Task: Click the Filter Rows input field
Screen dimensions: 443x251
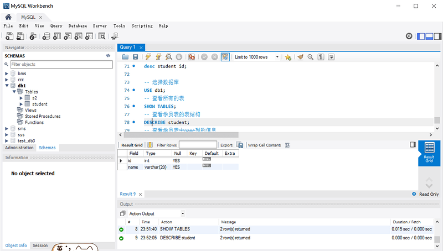Action: click(x=198, y=145)
